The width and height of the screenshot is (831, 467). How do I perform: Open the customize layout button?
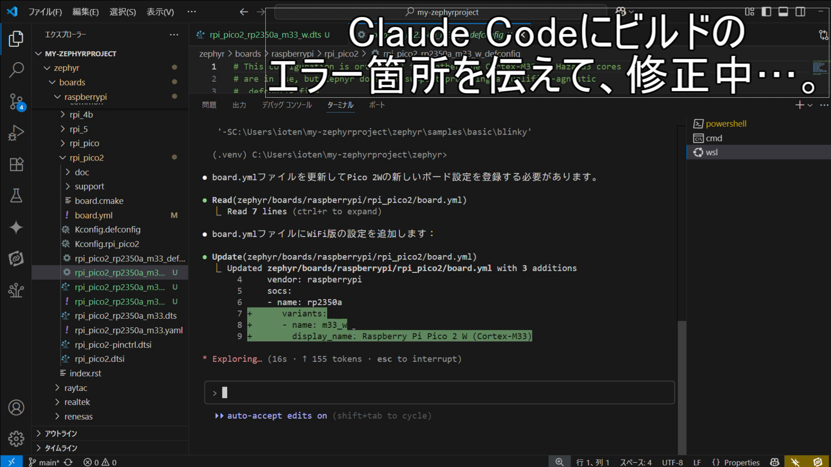coord(749,12)
